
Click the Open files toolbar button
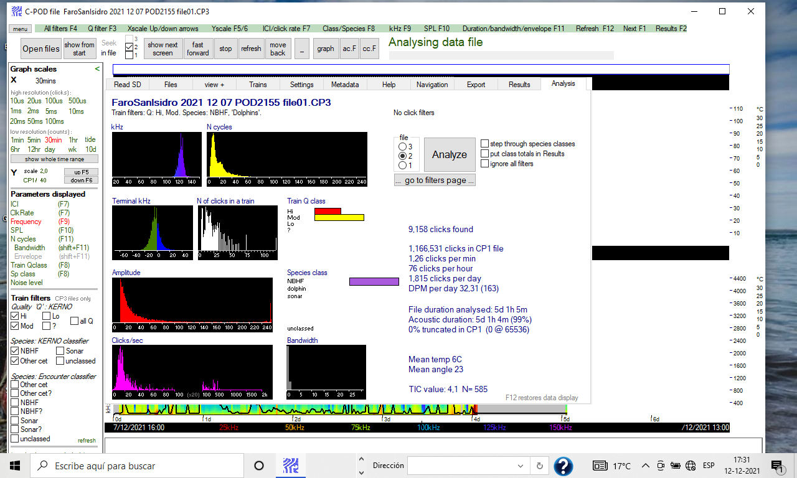41,49
